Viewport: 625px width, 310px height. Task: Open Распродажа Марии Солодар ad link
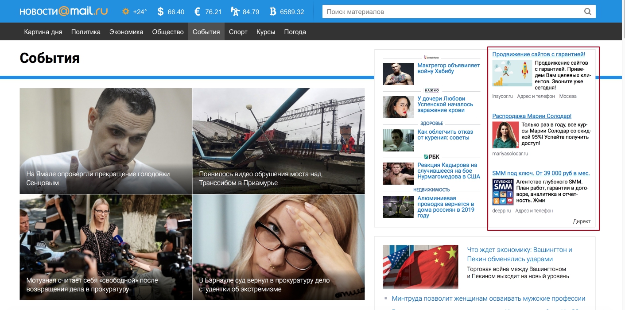[532, 116]
